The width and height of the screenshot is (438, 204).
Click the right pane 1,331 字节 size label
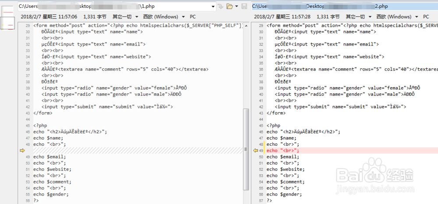pos(328,17)
